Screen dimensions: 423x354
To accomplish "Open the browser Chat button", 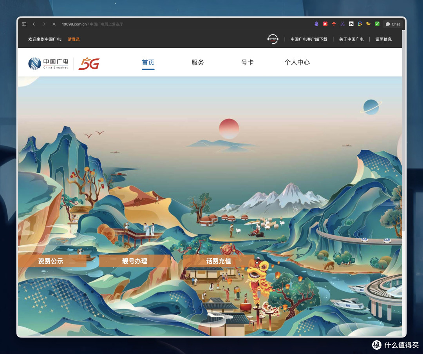I will pyautogui.click(x=392, y=24).
